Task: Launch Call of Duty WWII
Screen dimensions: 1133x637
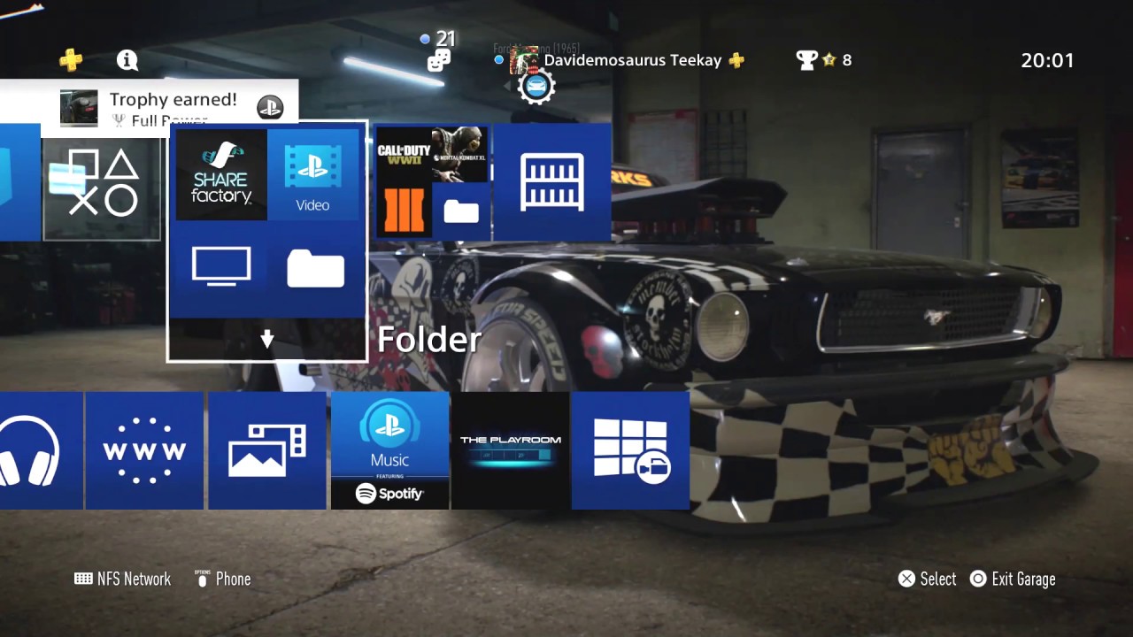Action: pos(404,154)
